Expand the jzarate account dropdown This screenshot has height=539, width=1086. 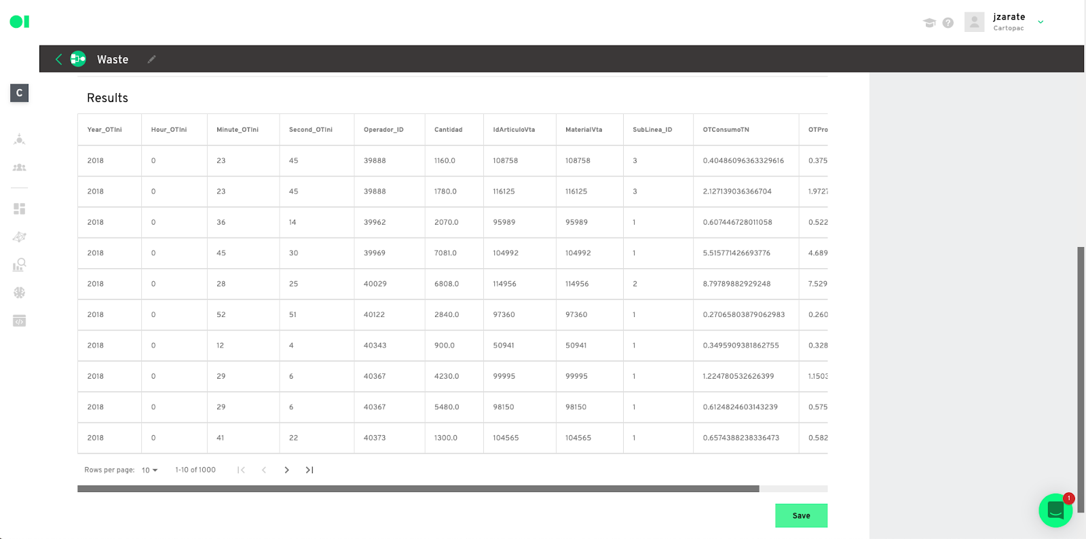(x=1041, y=22)
